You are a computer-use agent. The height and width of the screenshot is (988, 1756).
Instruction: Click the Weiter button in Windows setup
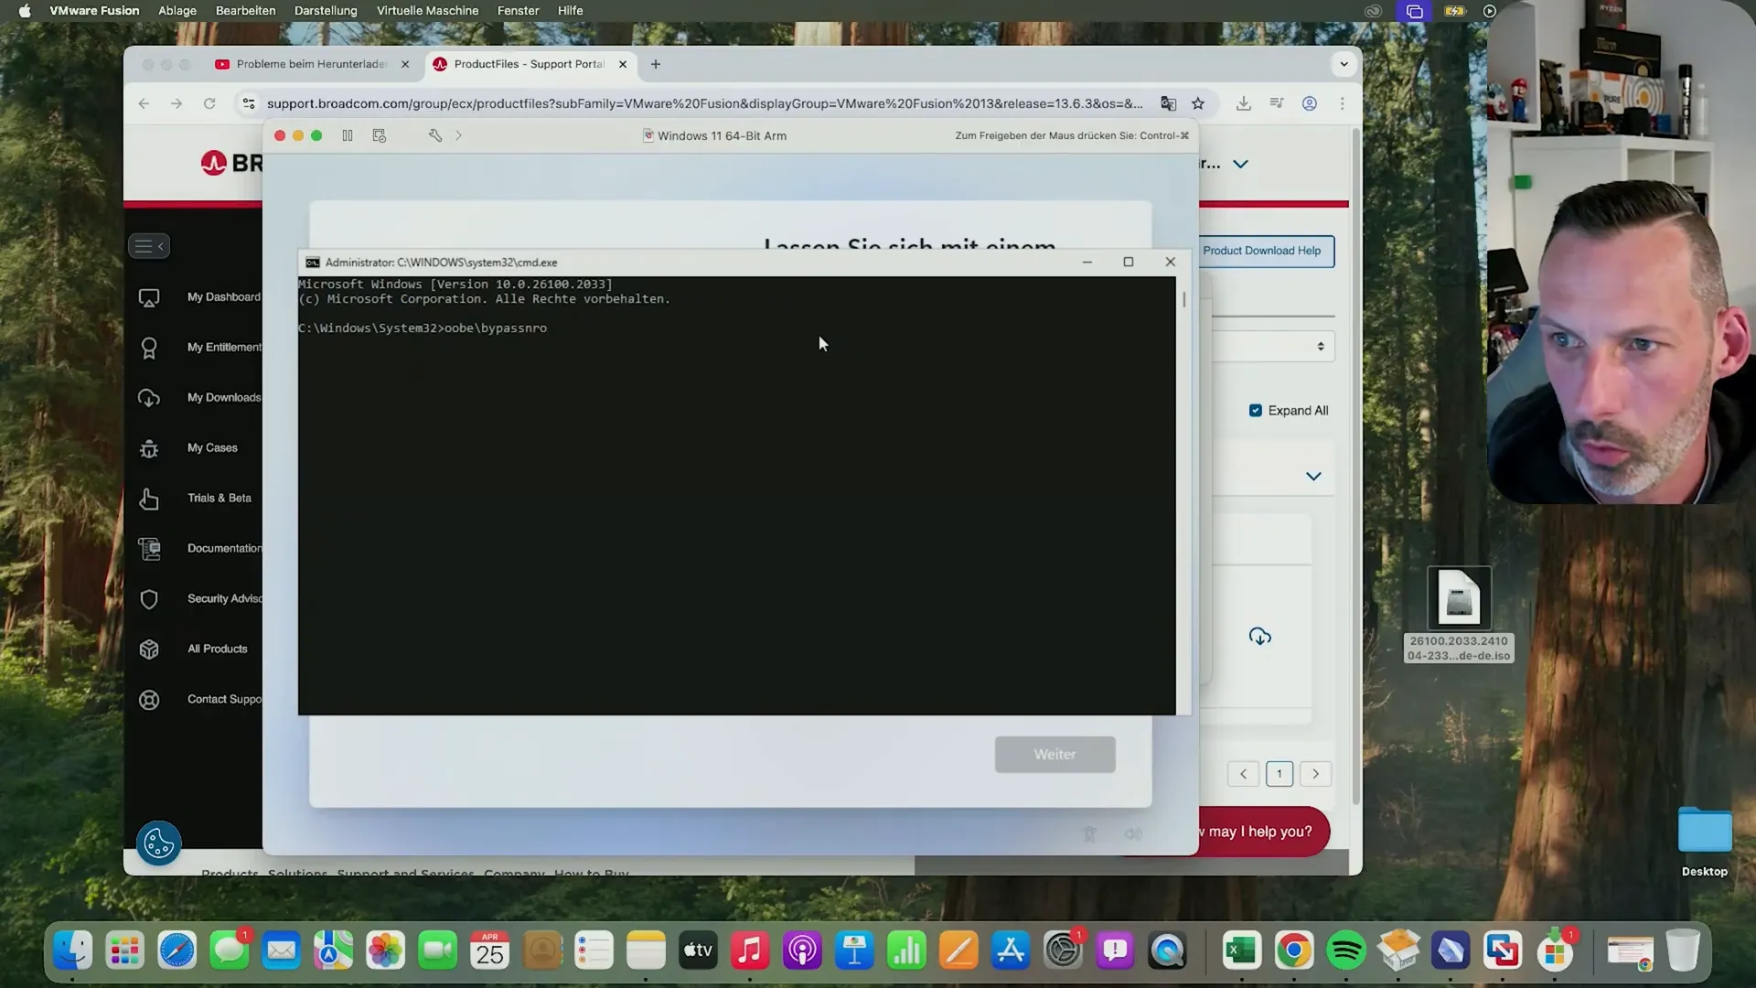[1055, 755]
